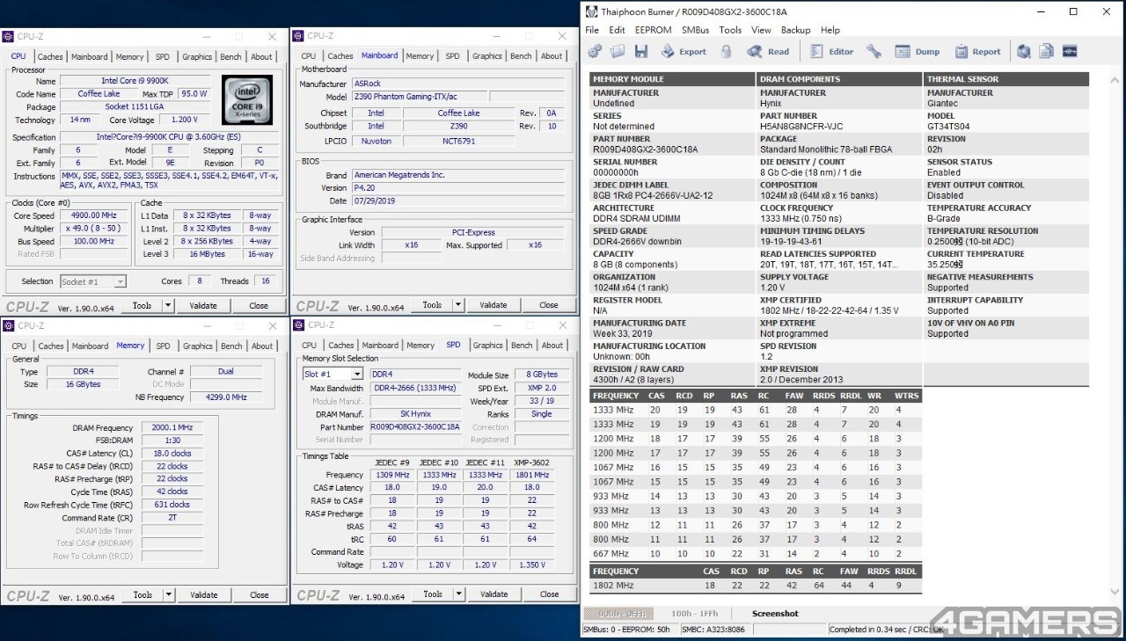This screenshot has height=641, width=1126.
Task: Click Validate in CPU-Z Mainboard-tab window
Action: click(494, 305)
